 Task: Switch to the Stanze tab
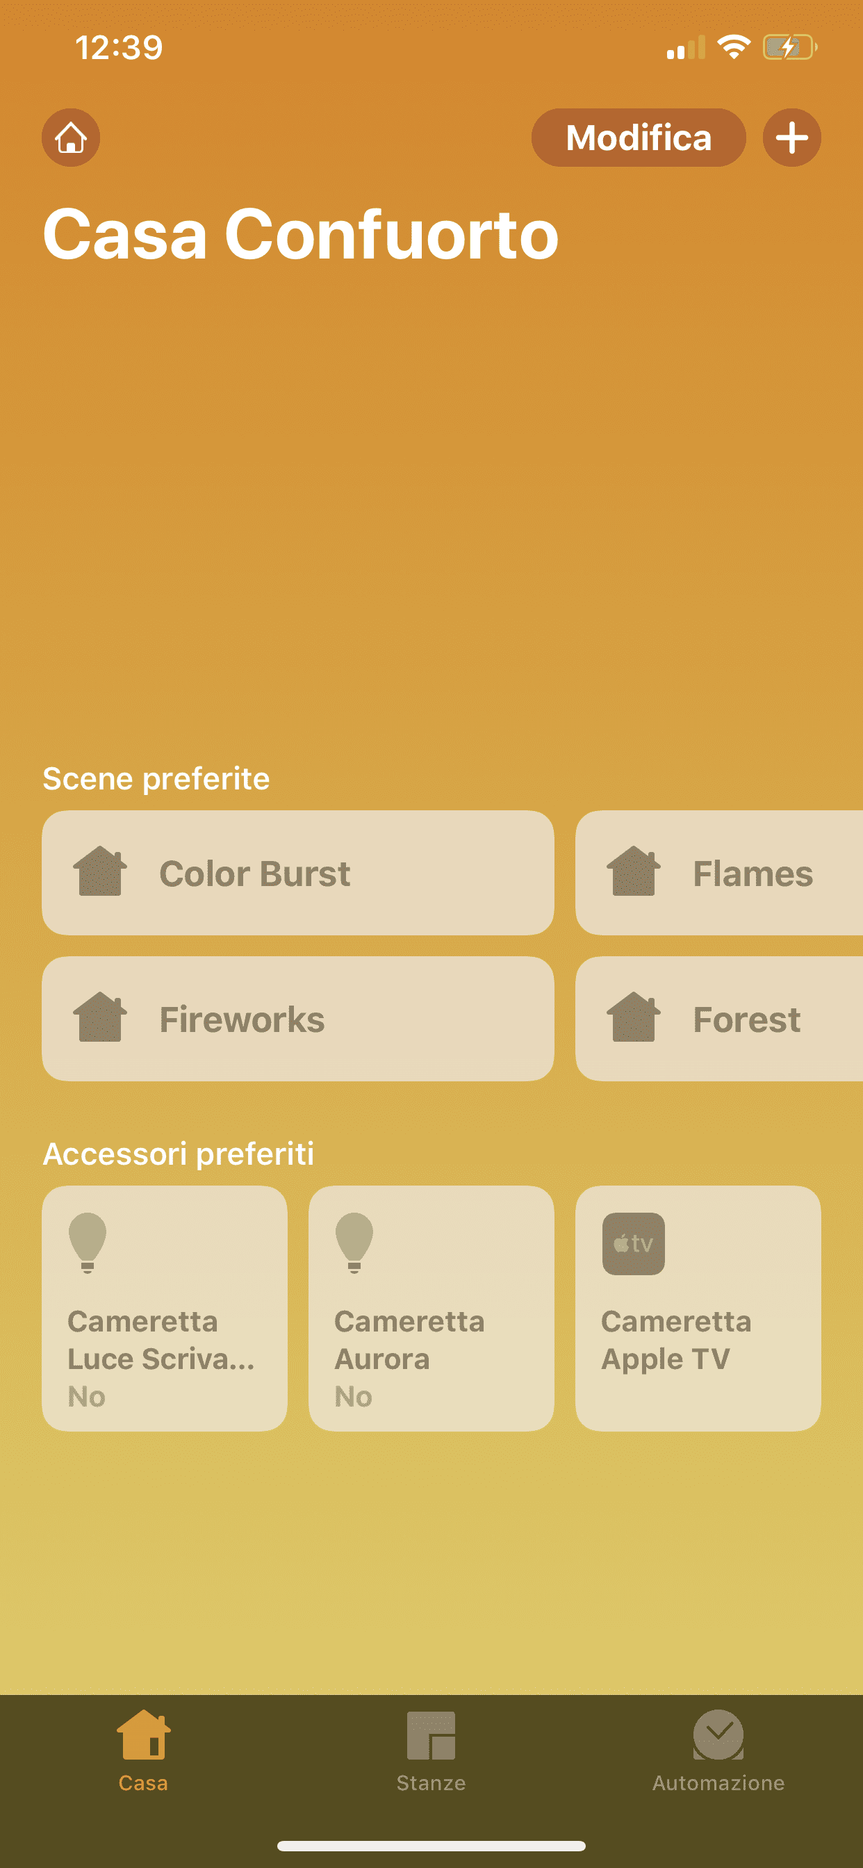pyautogui.click(x=431, y=1750)
